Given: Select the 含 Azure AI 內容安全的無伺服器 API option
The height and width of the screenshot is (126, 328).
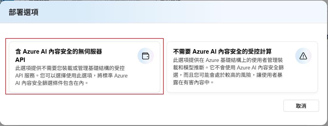Looking at the screenshot, I should [x=85, y=67].
